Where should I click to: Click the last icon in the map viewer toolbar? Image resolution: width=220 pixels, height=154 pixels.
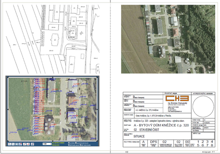(x=32, y=144)
